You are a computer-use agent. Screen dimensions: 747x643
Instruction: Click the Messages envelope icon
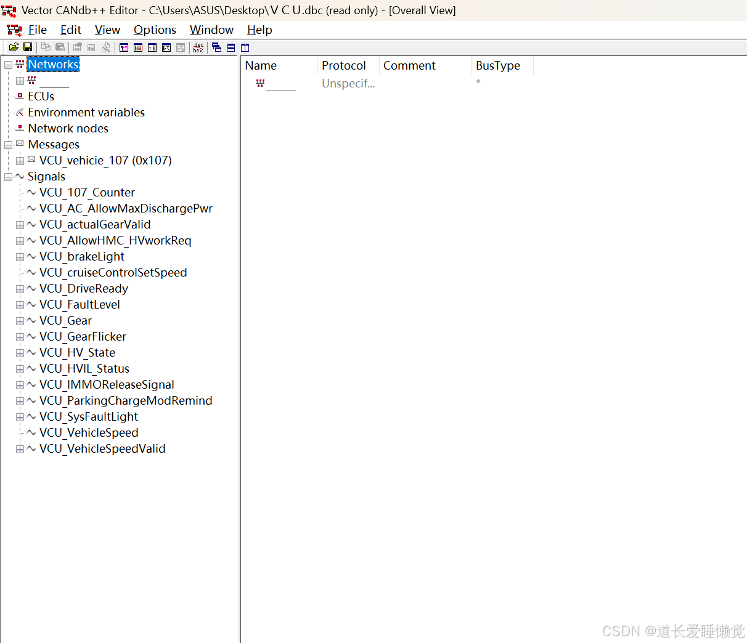(20, 144)
